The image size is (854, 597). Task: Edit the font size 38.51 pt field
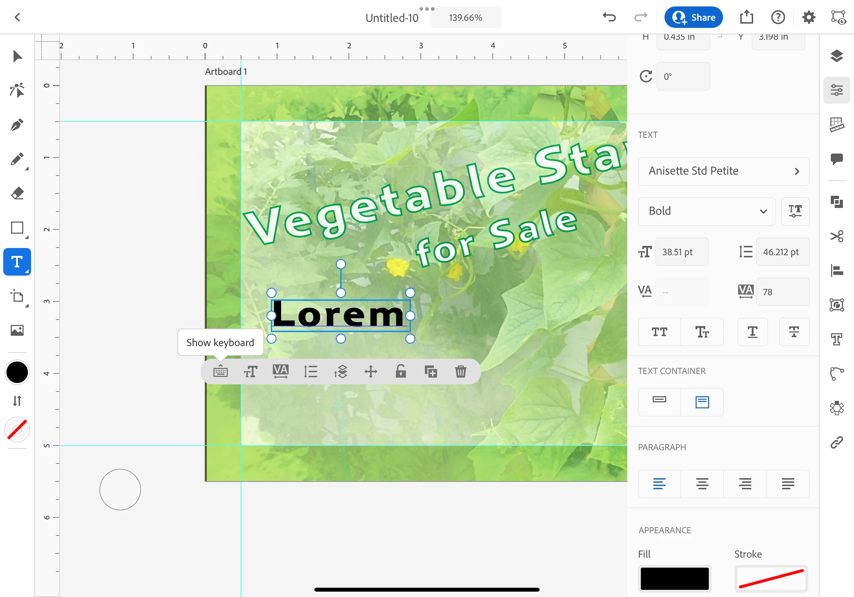[x=681, y=252]
